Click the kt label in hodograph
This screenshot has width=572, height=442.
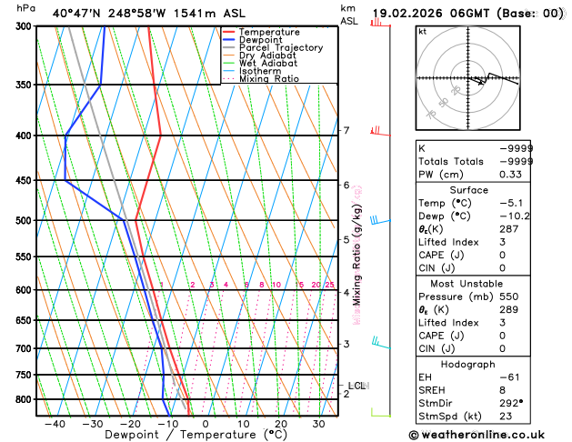click(x=423, y=32)
